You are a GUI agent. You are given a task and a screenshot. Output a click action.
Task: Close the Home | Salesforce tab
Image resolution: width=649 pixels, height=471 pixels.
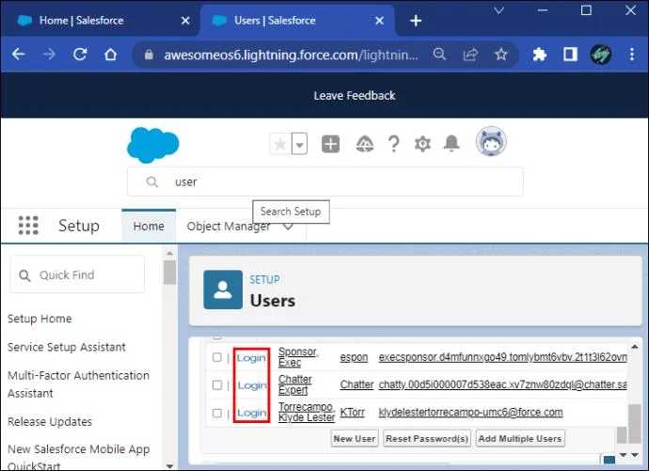185,21
